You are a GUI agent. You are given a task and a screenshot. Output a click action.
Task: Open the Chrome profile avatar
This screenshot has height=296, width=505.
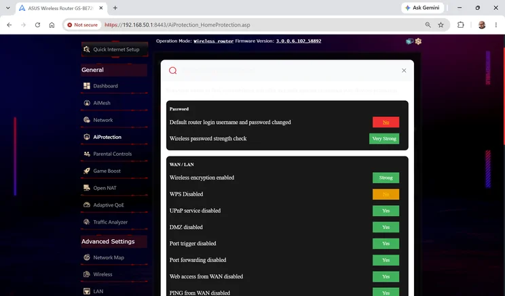482,25
